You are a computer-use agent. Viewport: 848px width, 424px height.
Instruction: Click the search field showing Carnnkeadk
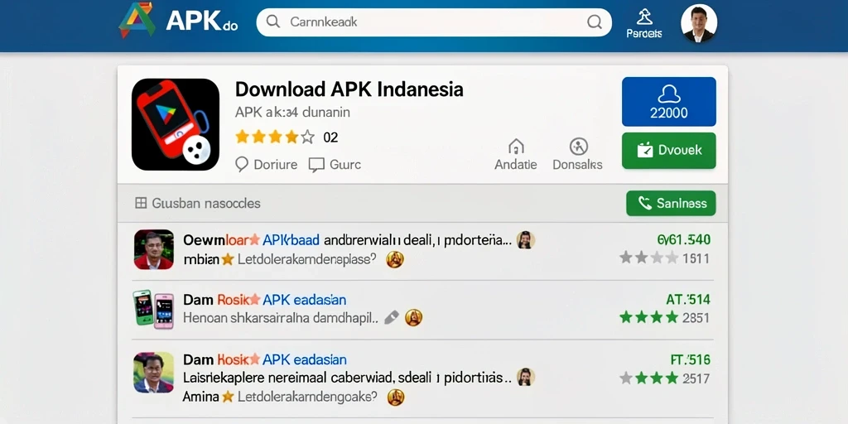click(x=434, y=22)
